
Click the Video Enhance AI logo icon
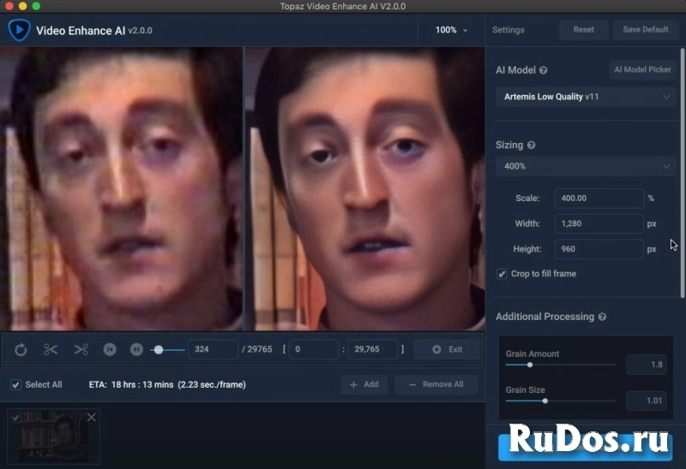(19, 30)
